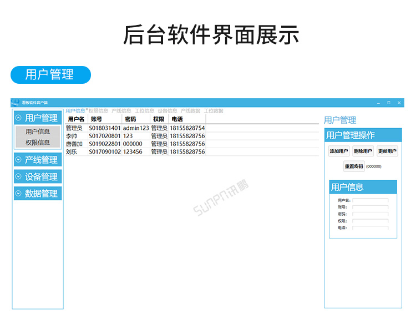The height and width of the screenshot is (329, 416).
Task: Switch to the 产线信息 tab
Action: (121, 111)
